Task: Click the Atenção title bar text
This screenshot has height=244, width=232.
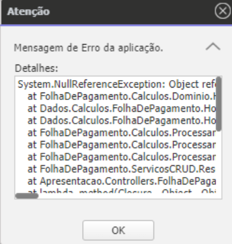Action: coord(29,11)
